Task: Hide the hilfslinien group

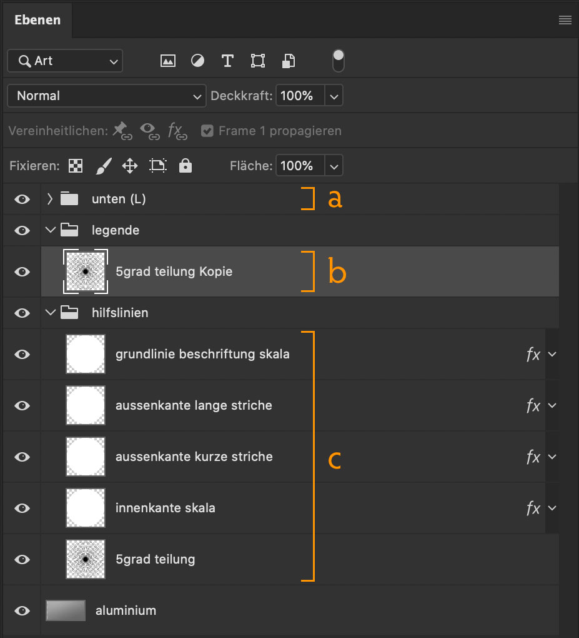Action: pos(22,313)
